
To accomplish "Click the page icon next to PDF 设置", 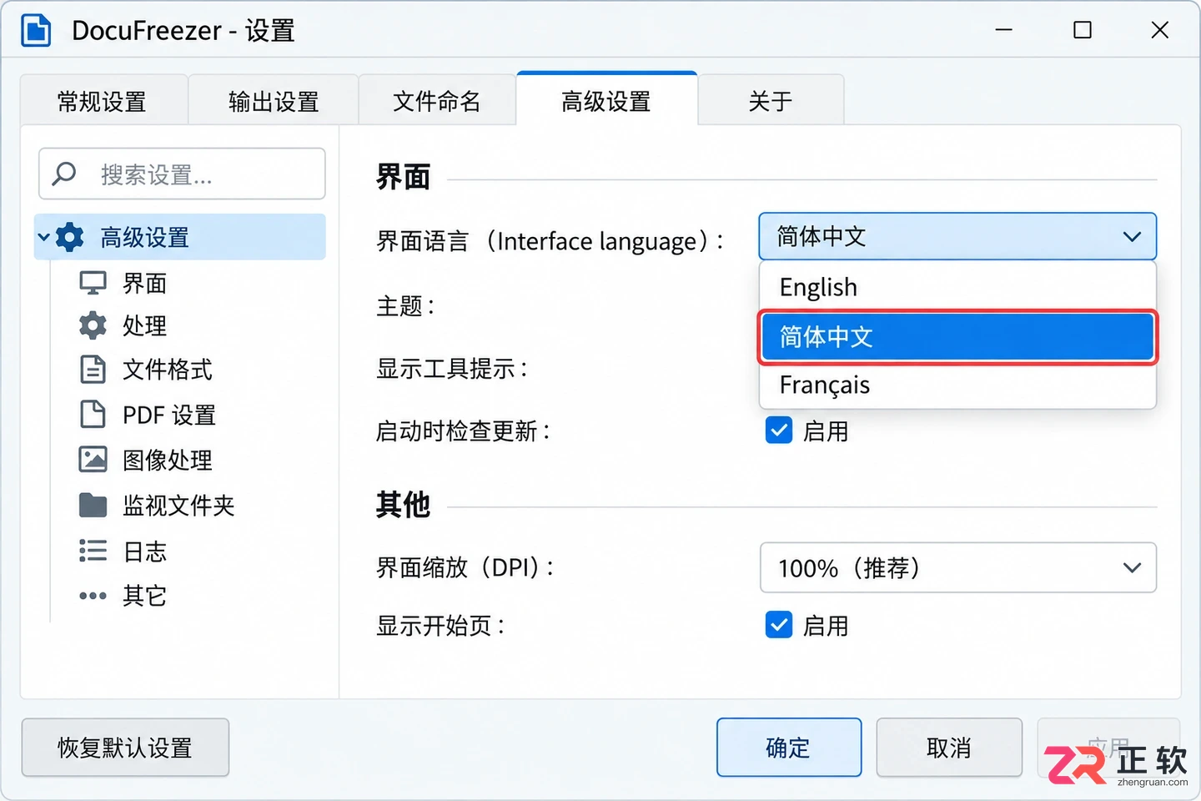I will click(93, 414).
